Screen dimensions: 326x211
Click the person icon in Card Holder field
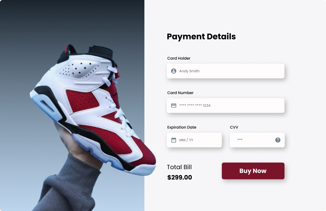tap(174, 71)
